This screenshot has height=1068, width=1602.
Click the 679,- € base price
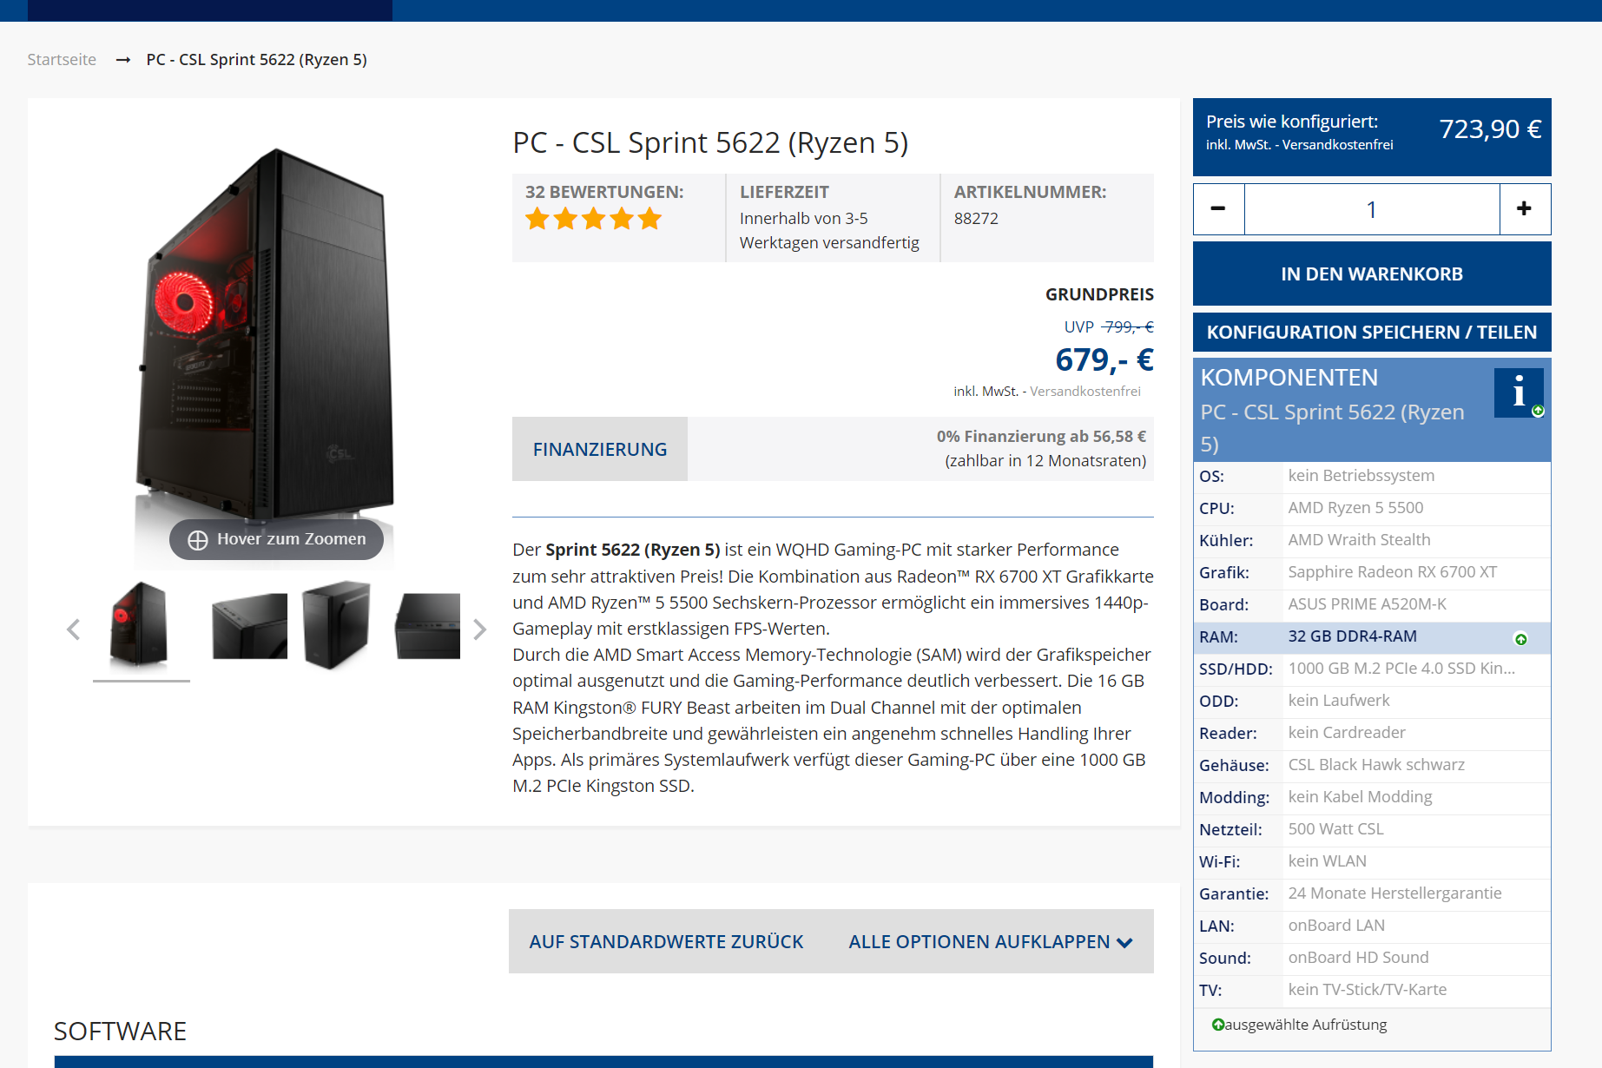[x=1104, y=359]
